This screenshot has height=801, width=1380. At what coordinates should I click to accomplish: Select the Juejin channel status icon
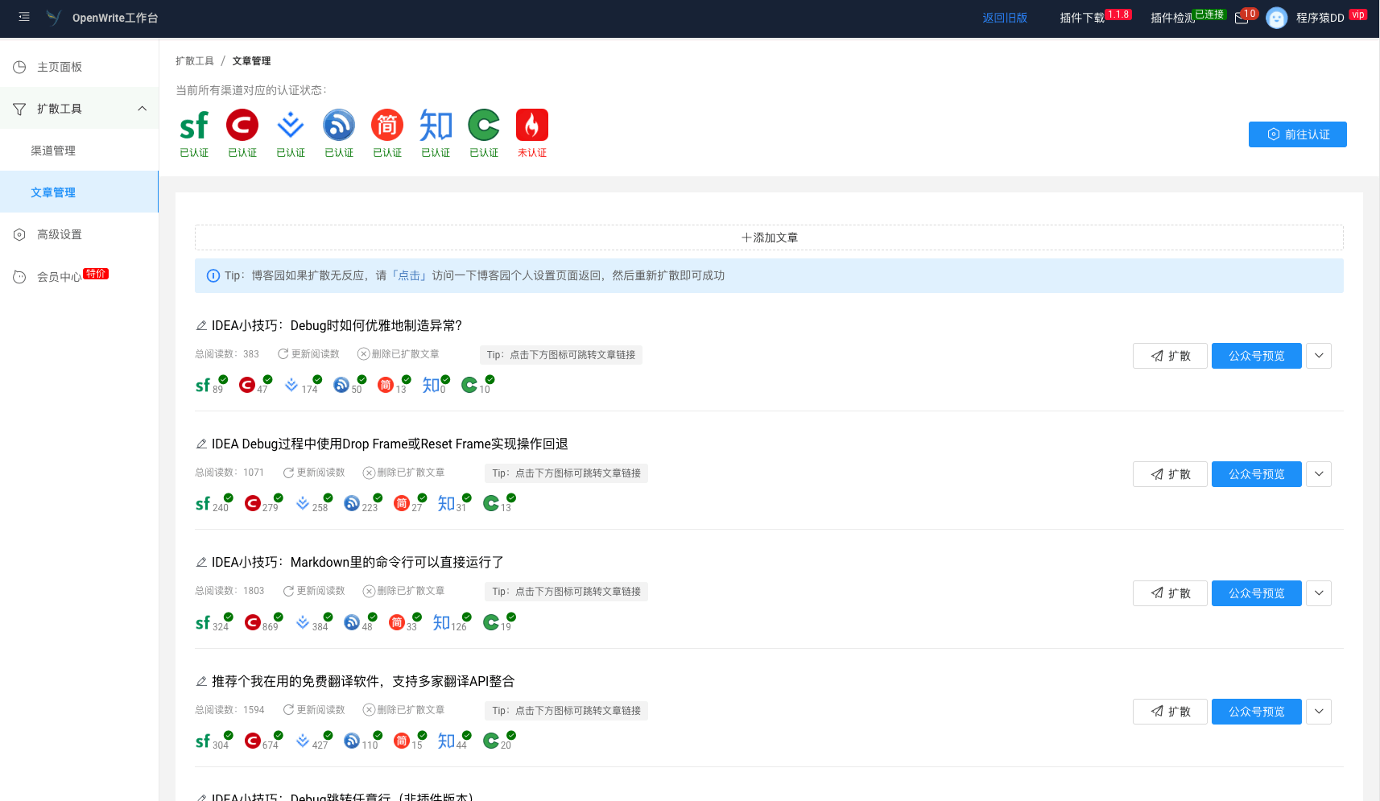click(291, 125)
